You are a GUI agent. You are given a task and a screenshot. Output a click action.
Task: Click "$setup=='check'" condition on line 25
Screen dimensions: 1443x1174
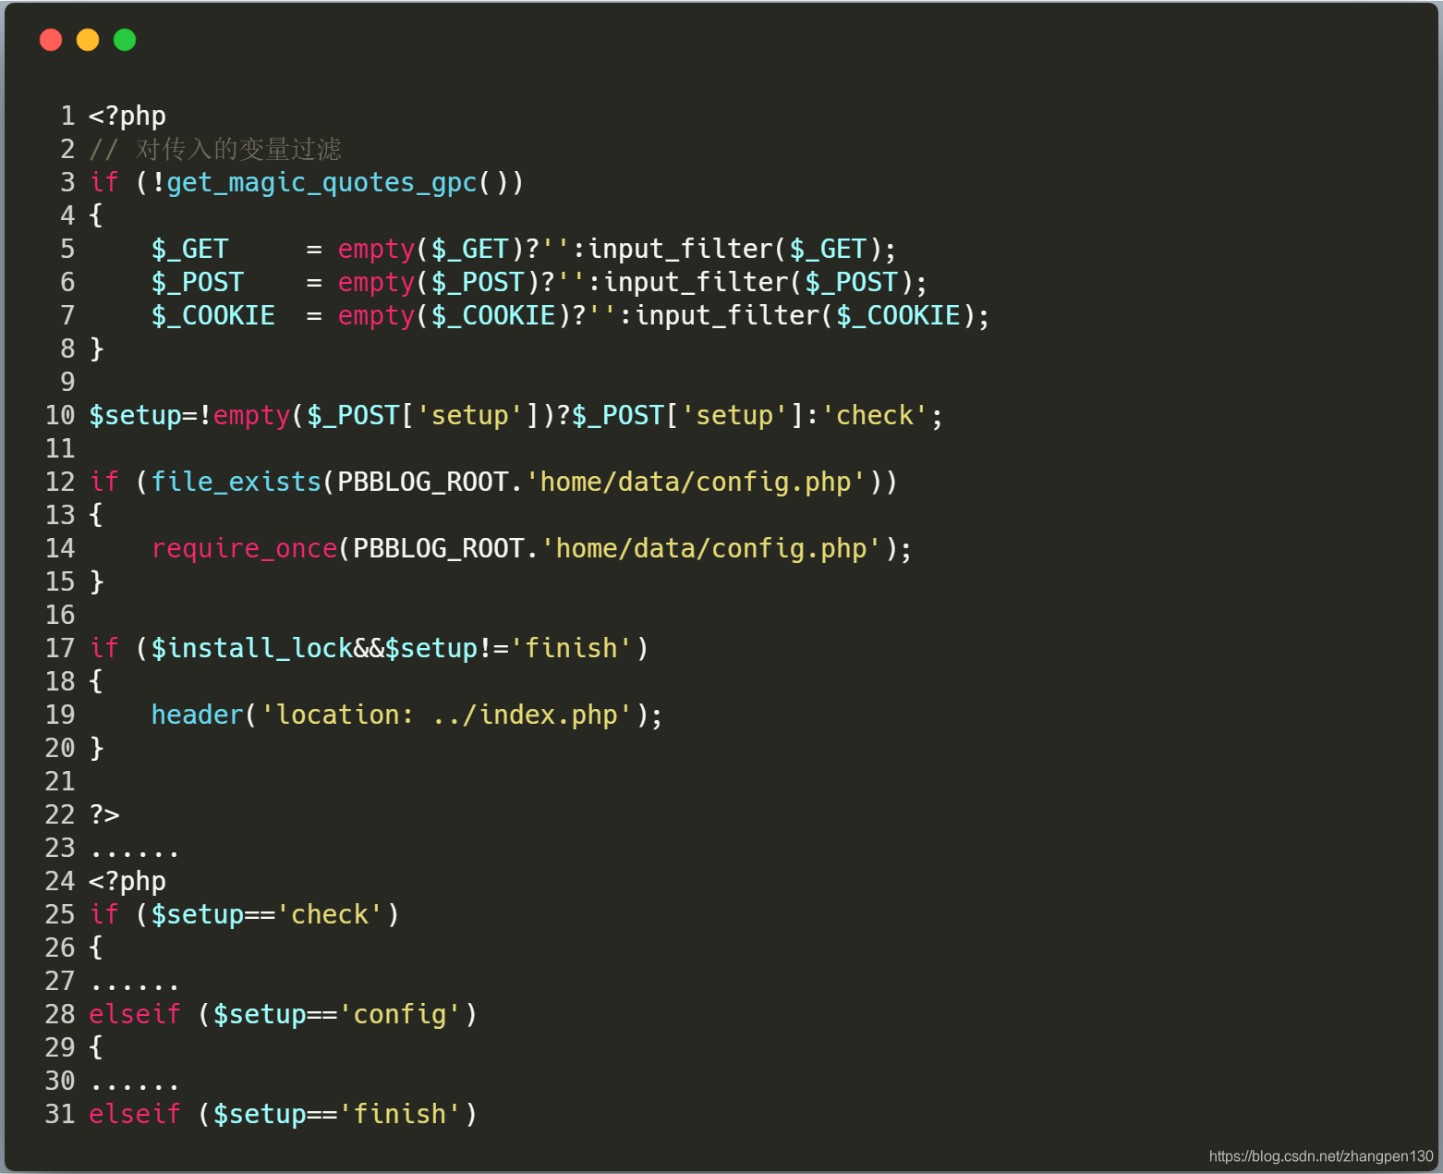(x=268, y=915)
